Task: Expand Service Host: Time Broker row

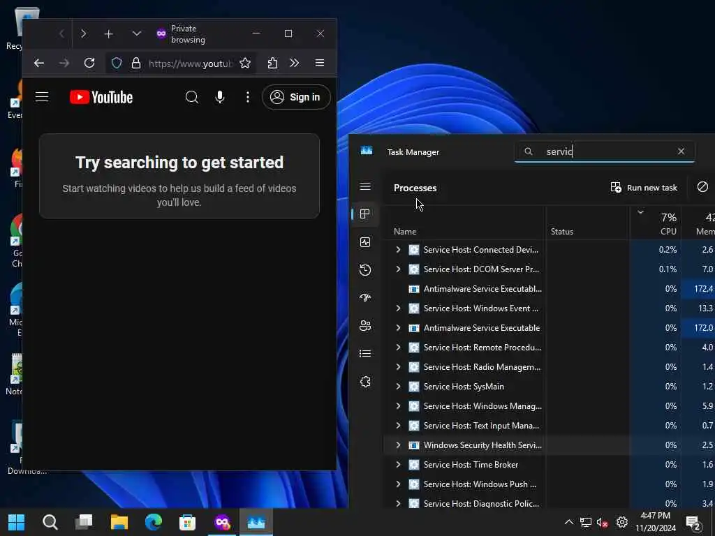Action: coord(398,465)
